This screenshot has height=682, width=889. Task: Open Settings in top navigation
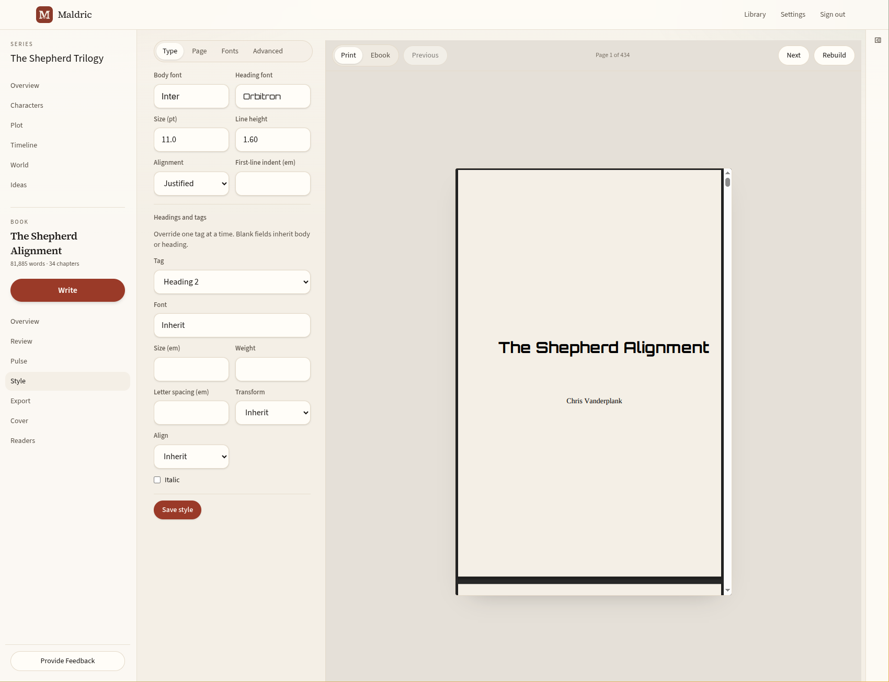[793, 15]
